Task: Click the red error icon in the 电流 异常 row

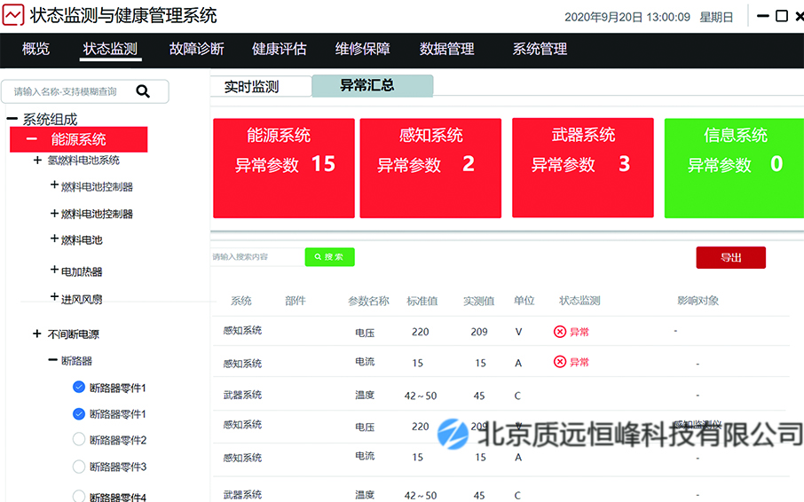Action: [559, 362]
